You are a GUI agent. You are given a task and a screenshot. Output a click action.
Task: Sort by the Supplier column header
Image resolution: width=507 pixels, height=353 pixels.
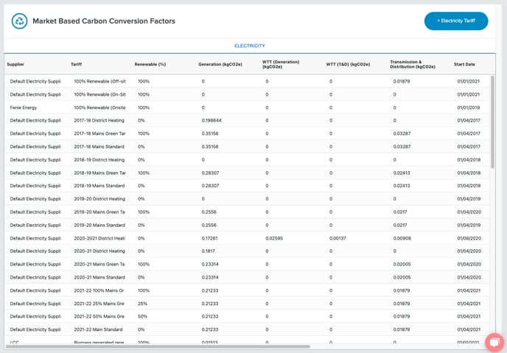pyautogui.click(x=15, y=64)
